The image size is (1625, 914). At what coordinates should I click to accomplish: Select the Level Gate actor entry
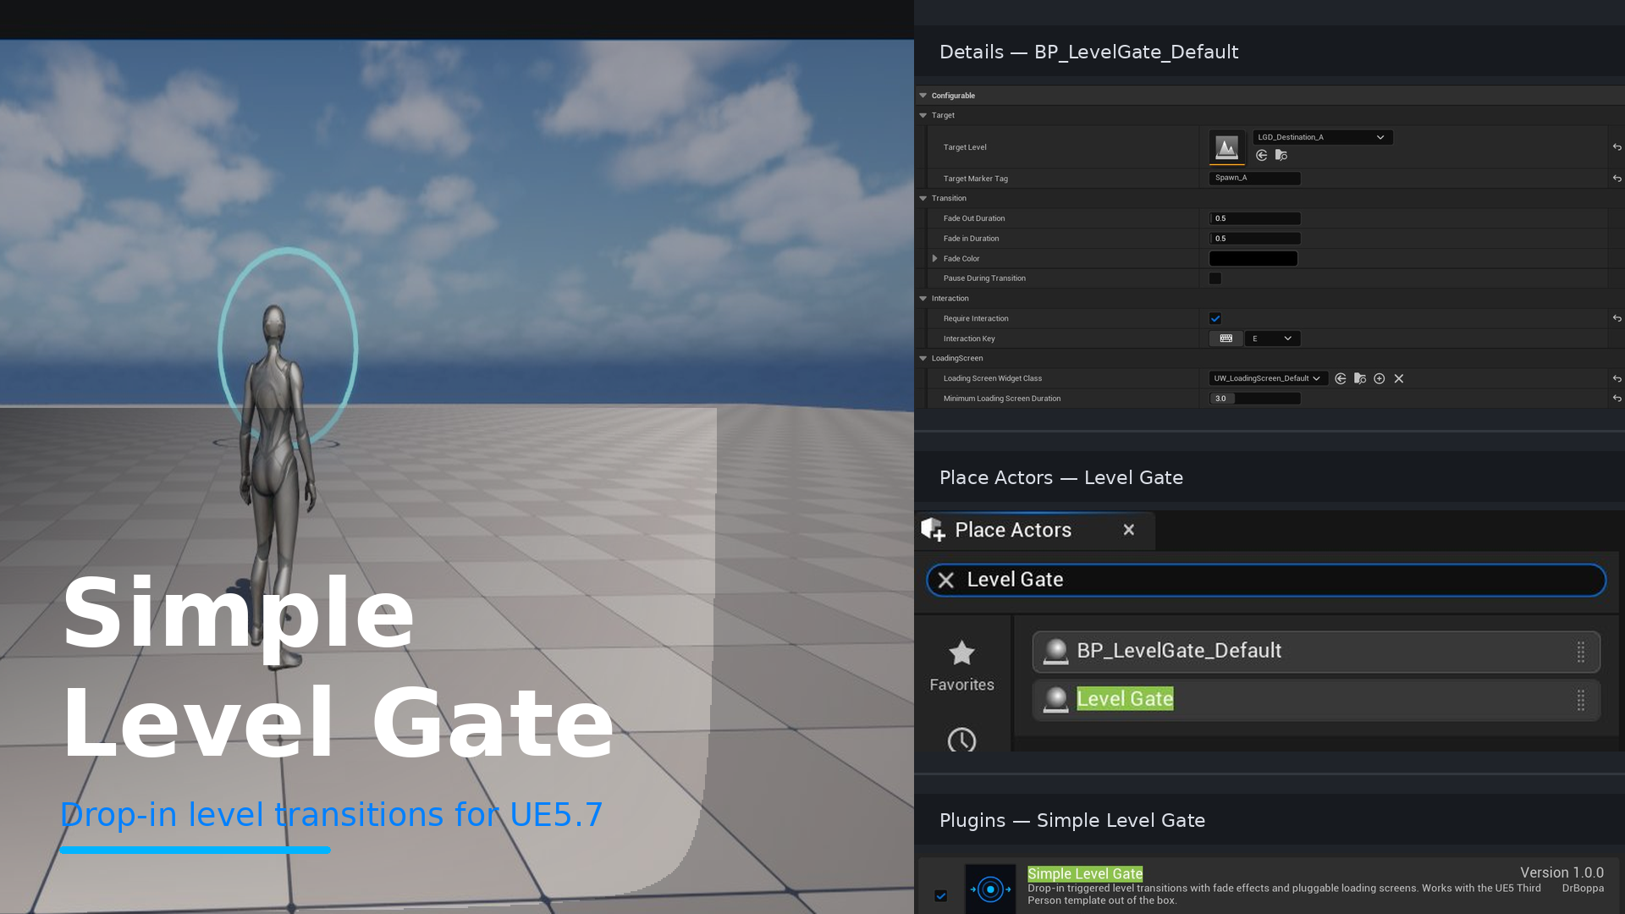[1316, 700]
